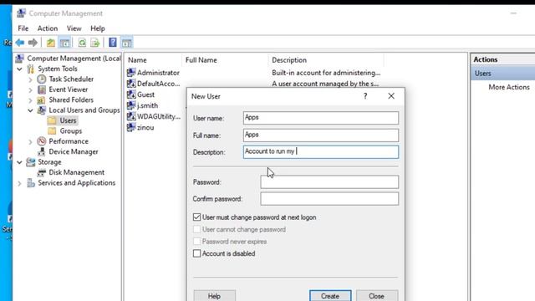Image resolution: width=535 pixels, height=301 pixels.
Task: Click the Export List toolbar icon
Action: [94, 43]
